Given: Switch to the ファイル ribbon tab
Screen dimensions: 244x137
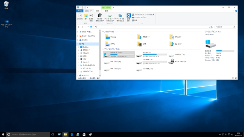Looking at the screenshot, I should 80,11.
